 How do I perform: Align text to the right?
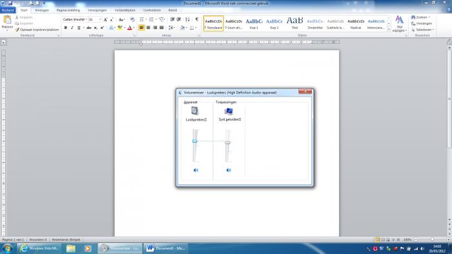(155, 28)
